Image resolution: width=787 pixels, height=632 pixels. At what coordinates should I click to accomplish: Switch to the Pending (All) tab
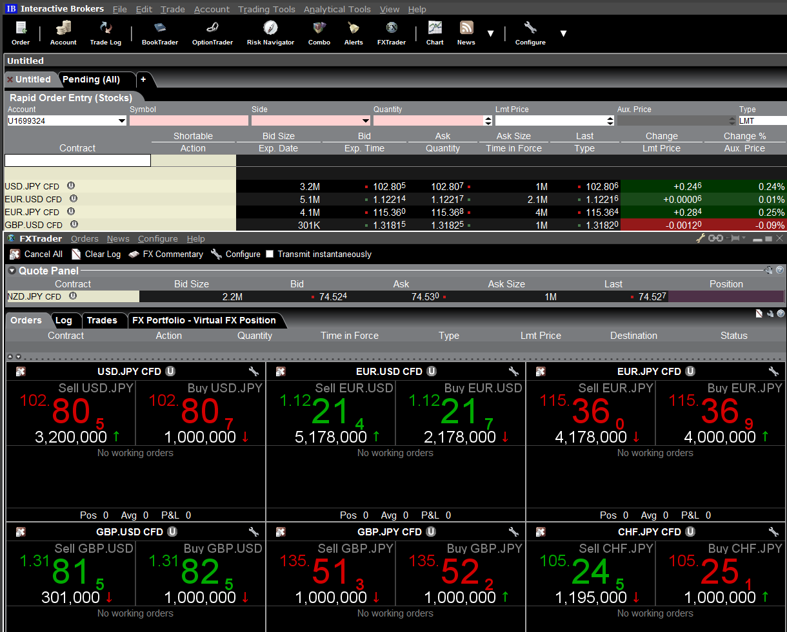click(x=92, y=79)
